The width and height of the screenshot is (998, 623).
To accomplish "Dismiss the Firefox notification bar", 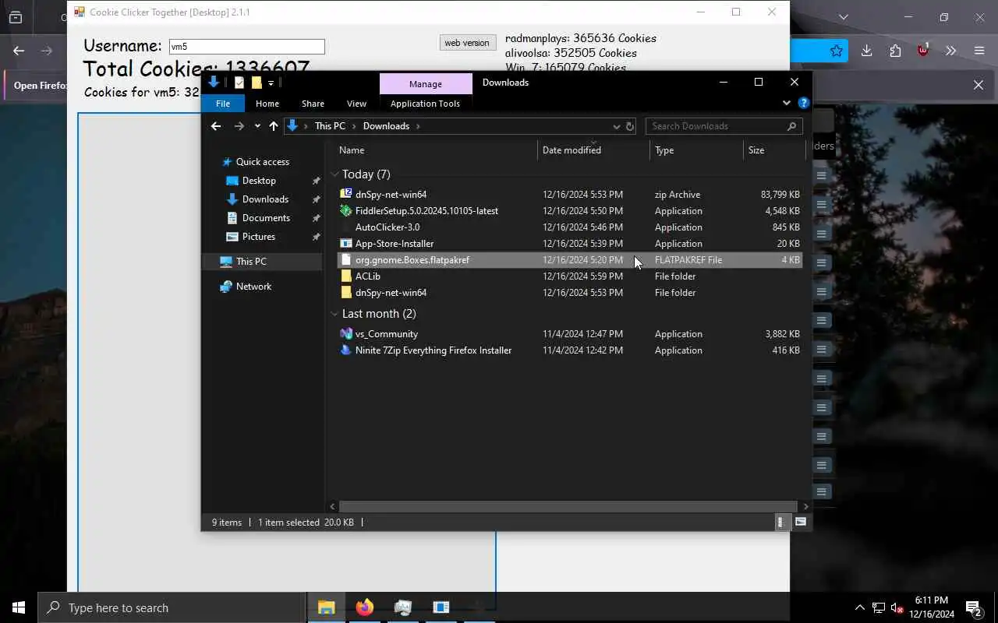I will click(x=979, y=85).
